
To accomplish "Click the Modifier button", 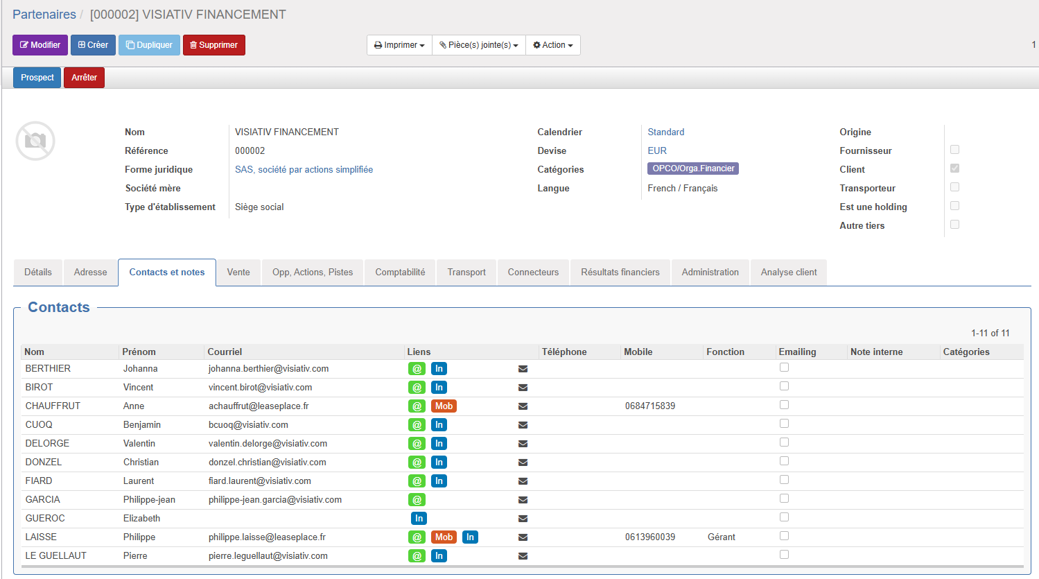I will (x=40, y=45).
